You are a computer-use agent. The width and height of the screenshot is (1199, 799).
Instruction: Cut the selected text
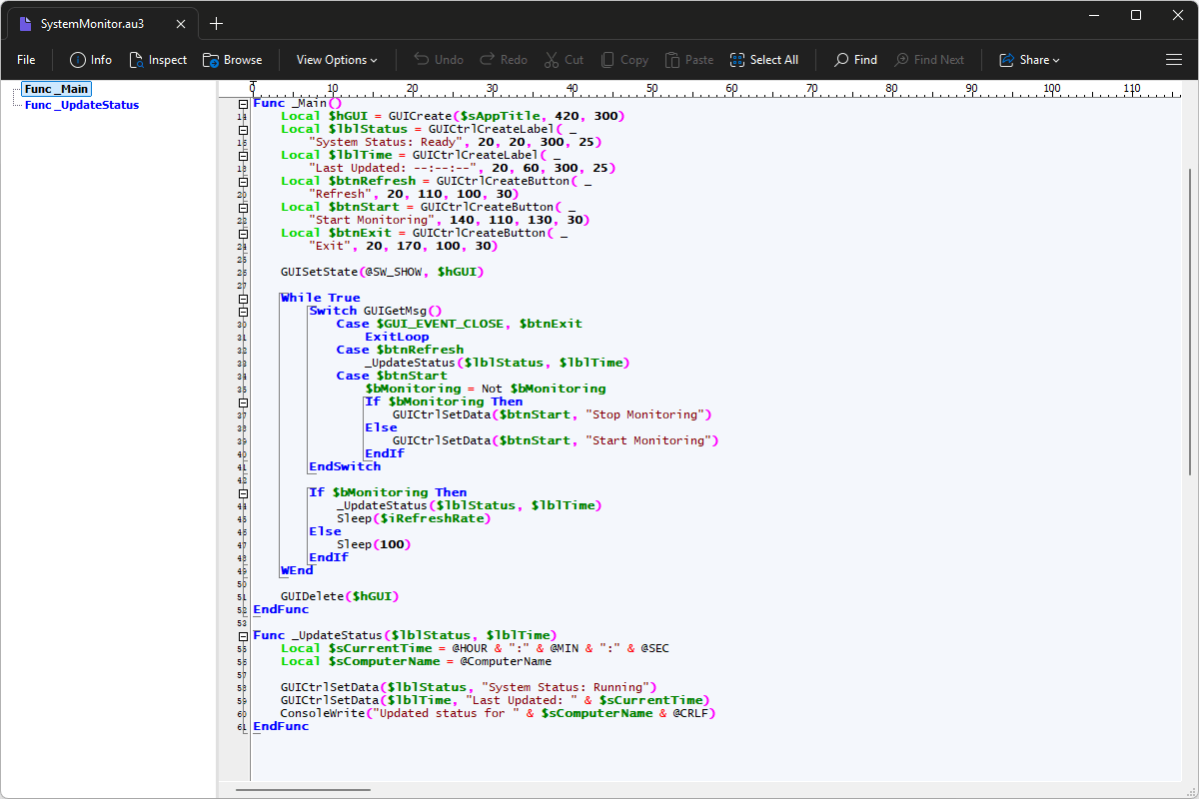tap(564, 60)
